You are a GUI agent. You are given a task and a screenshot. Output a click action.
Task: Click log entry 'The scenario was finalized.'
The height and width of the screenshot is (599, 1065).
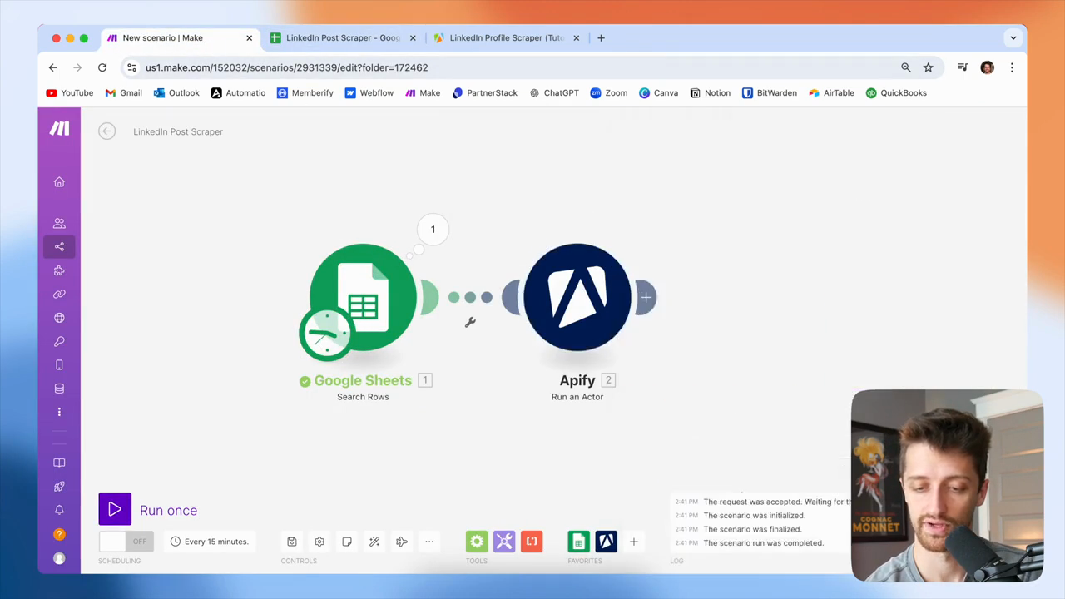point(753,529)
